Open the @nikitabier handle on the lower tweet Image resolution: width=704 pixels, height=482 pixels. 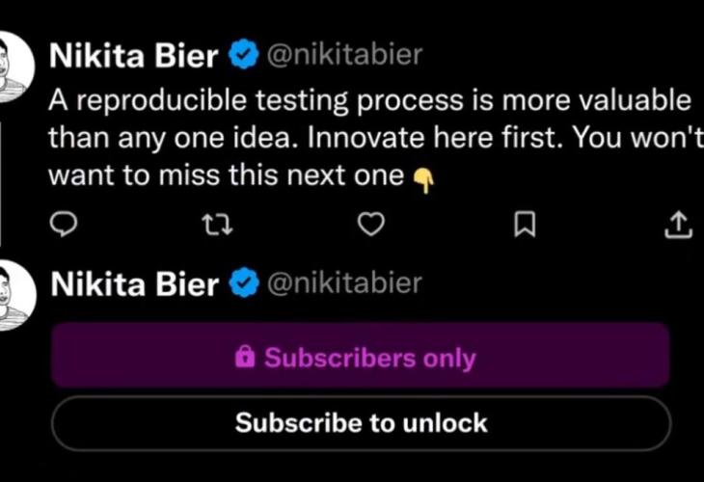click(343, 282)
